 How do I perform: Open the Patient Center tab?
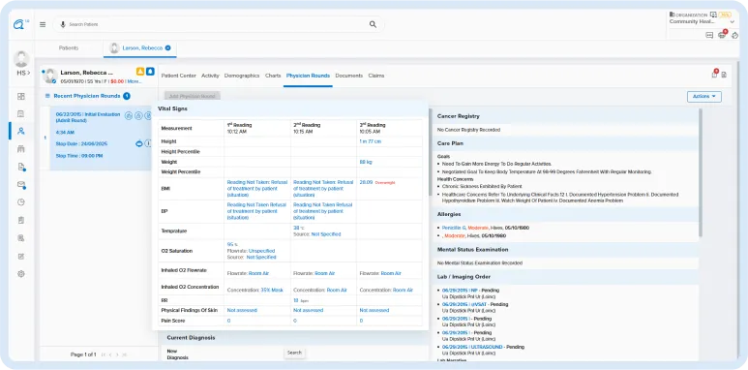pyautogui.click(x=178, y=76)
